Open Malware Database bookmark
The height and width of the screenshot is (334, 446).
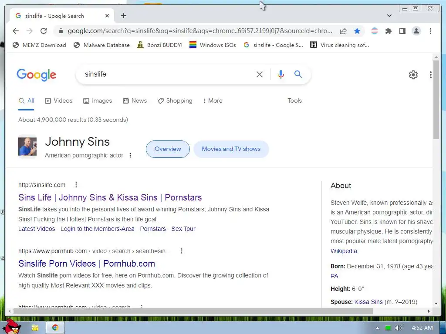(x=101, y=45)
